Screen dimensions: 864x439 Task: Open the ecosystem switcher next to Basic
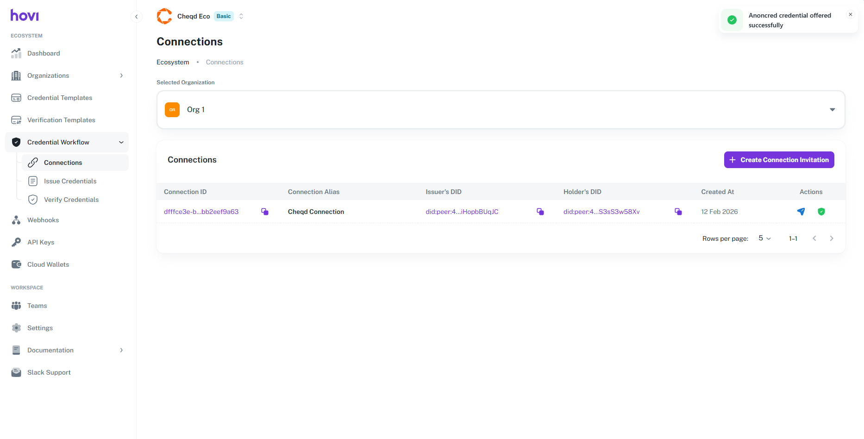coord(241,16)
